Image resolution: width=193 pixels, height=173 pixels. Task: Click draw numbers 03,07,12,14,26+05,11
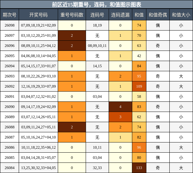38,117
